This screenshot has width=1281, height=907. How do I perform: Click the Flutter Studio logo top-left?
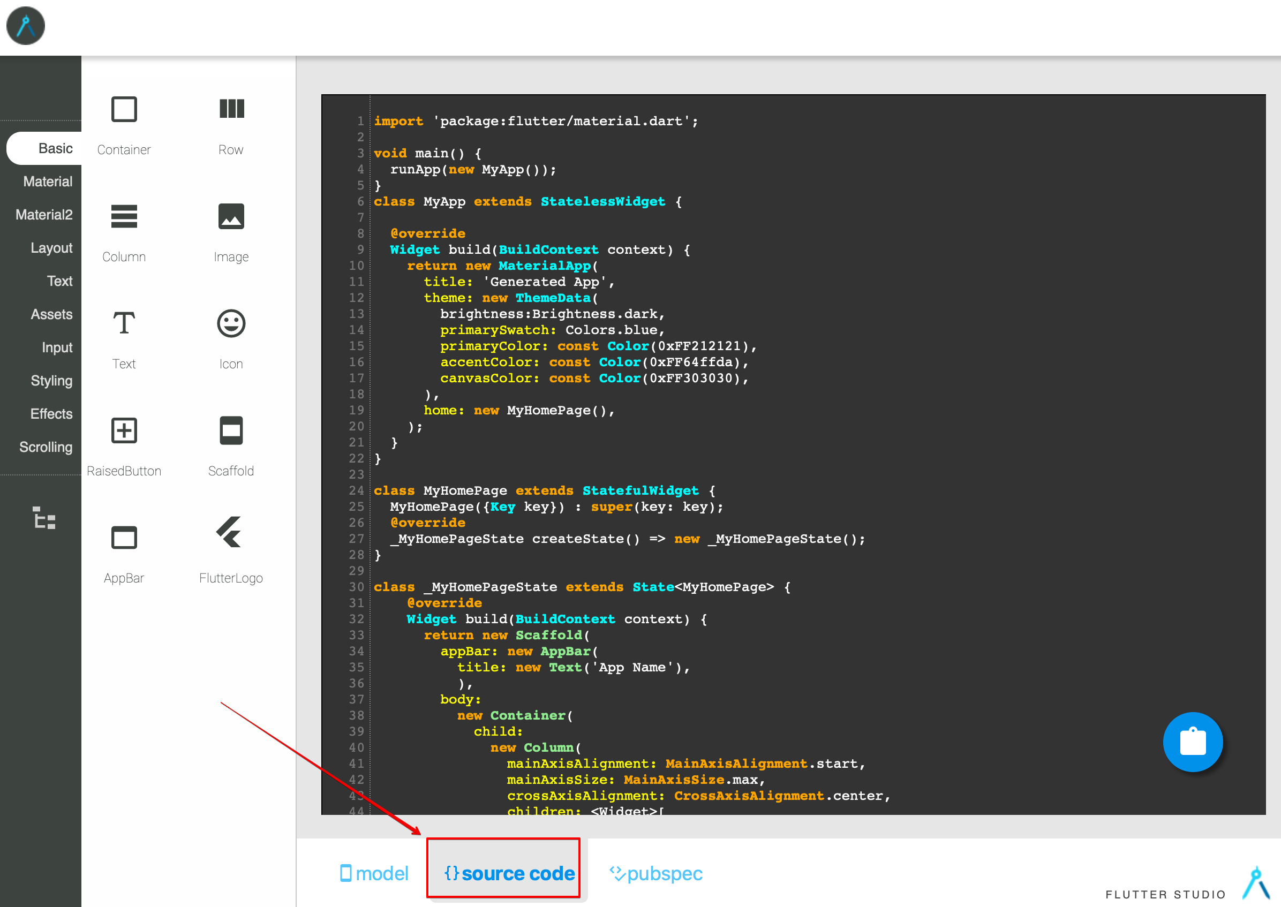coord(26,26)
